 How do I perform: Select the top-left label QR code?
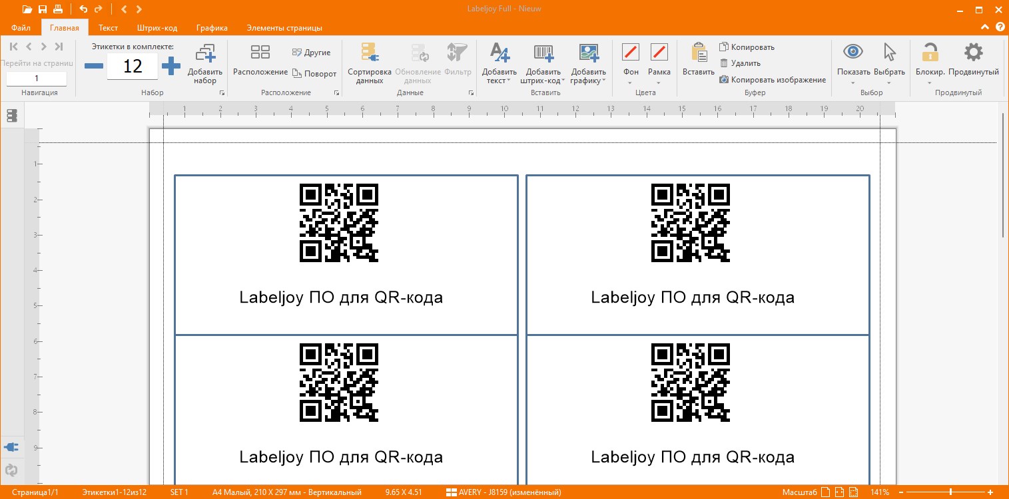click(339, 223)
